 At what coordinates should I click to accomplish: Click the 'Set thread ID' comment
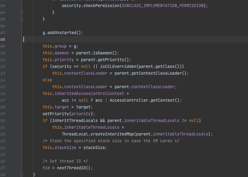click(x=65, y=161)
